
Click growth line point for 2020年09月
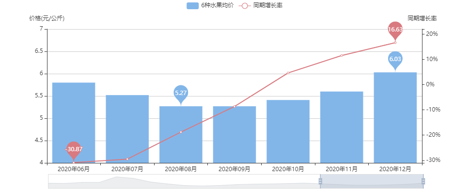234,106
